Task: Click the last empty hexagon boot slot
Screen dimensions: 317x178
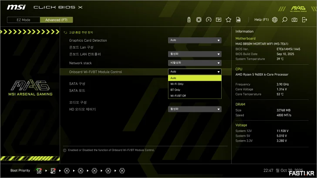Action: [122, 171]
